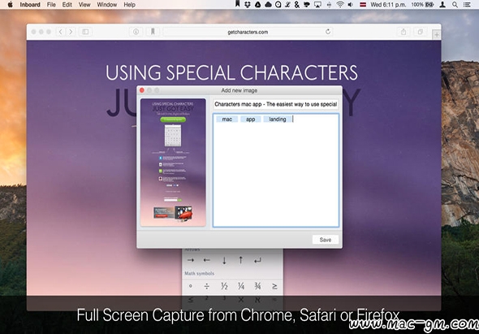Open the Window menu

(x=107, y=5)
